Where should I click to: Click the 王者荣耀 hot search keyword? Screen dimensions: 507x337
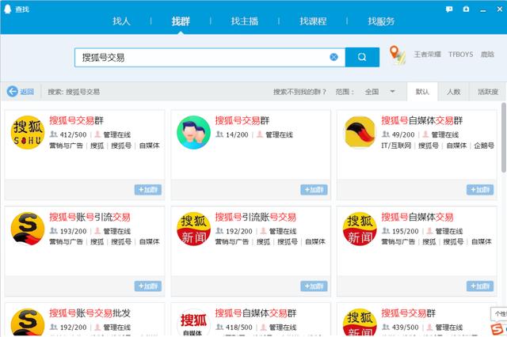(x=426, y=55)
